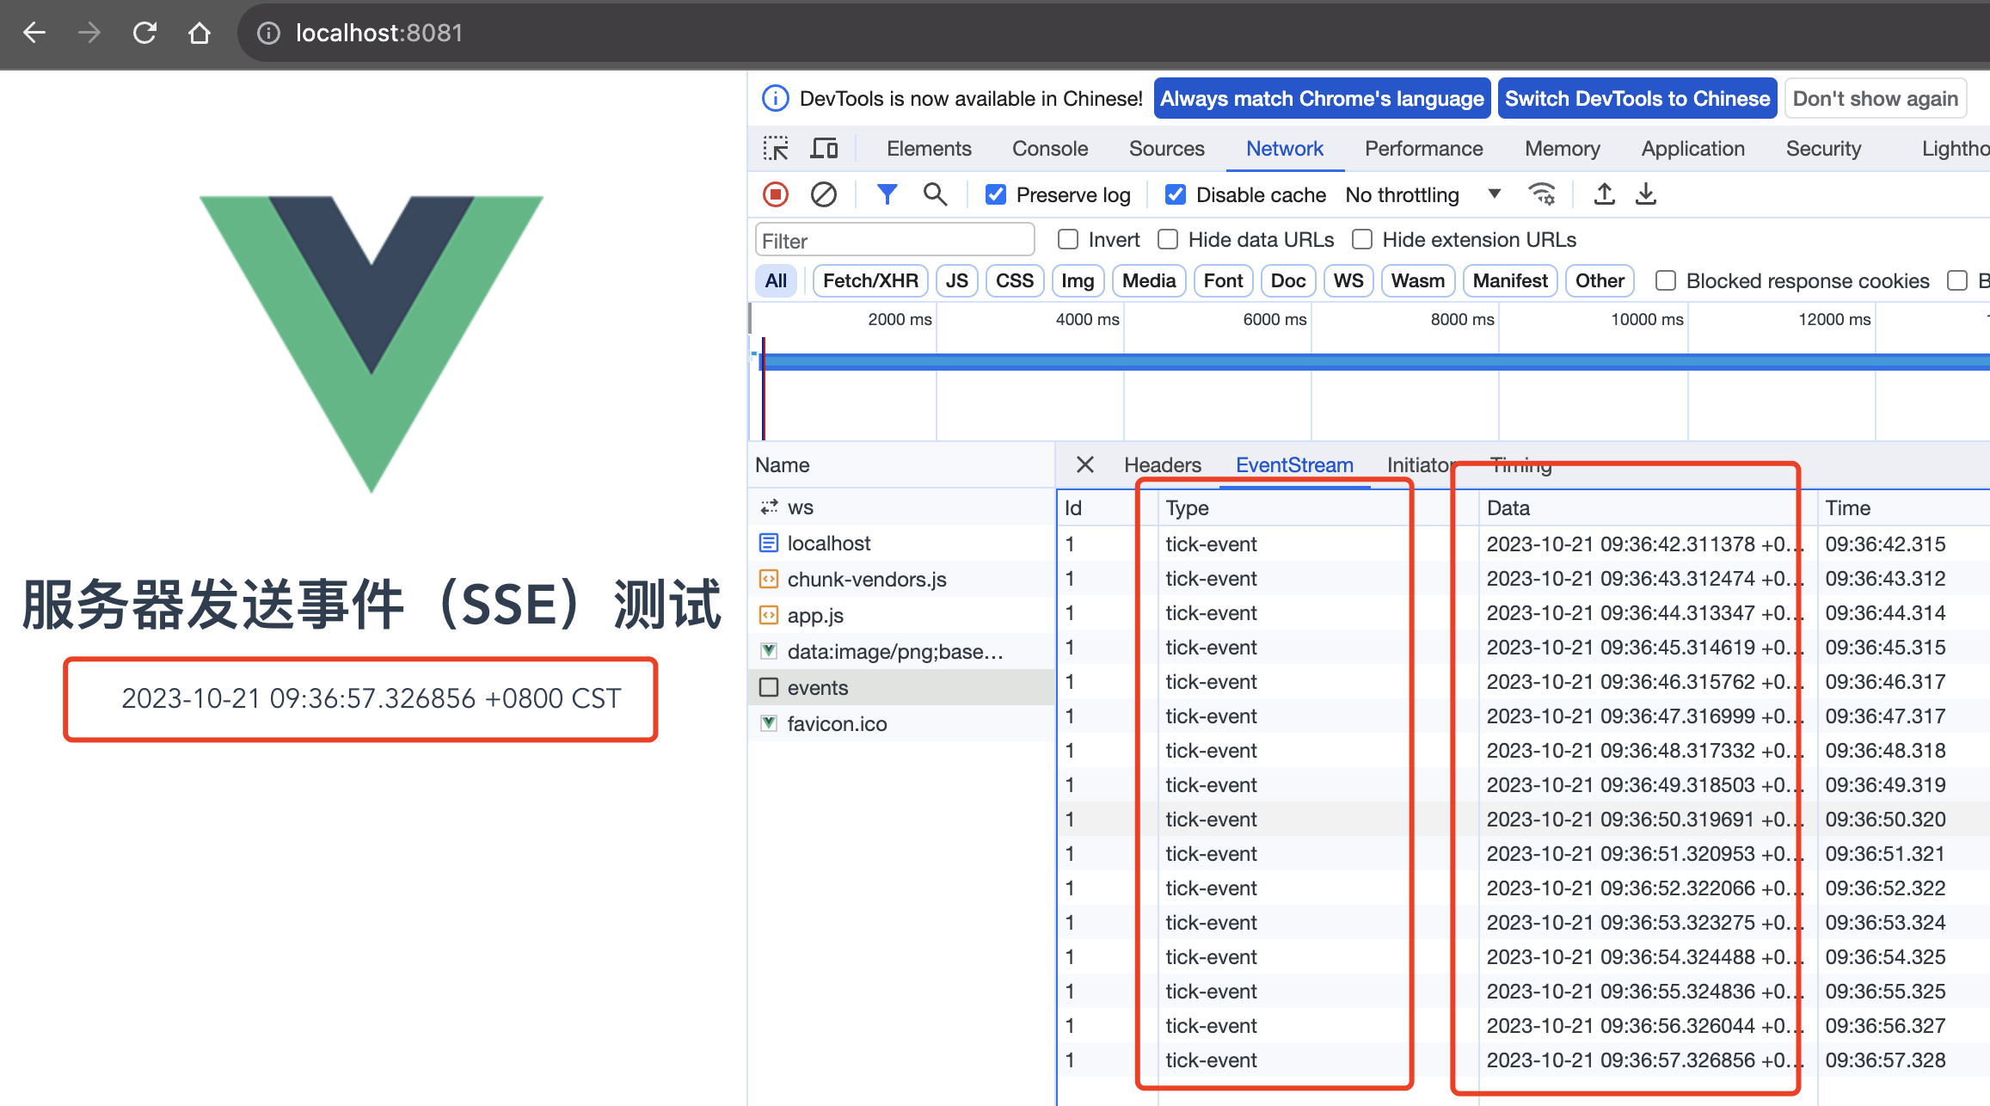Image resolution: width=1990 pixels, height=1106 pixels.
Task: Toggle the device toolbar
Action: coord(824,148)
